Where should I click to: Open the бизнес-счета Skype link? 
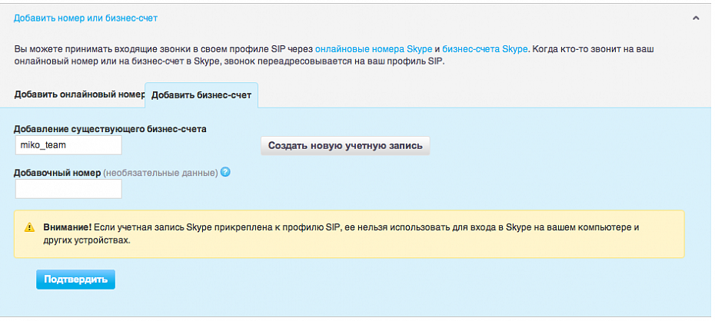(x=485, y=48)
